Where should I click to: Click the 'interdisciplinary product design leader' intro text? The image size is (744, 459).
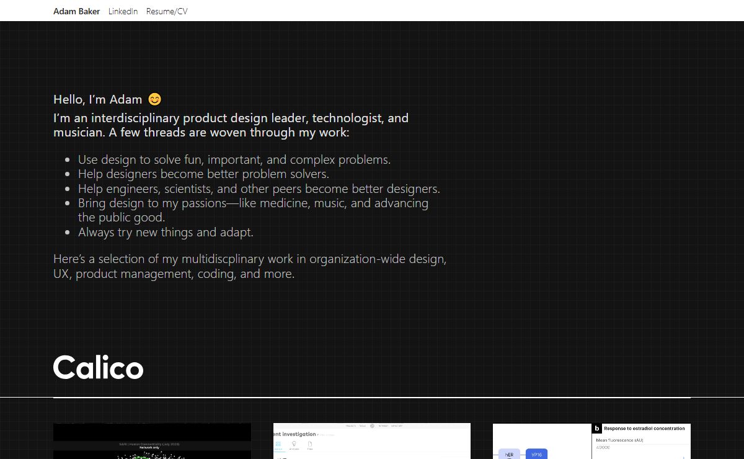tap(231, 125)
